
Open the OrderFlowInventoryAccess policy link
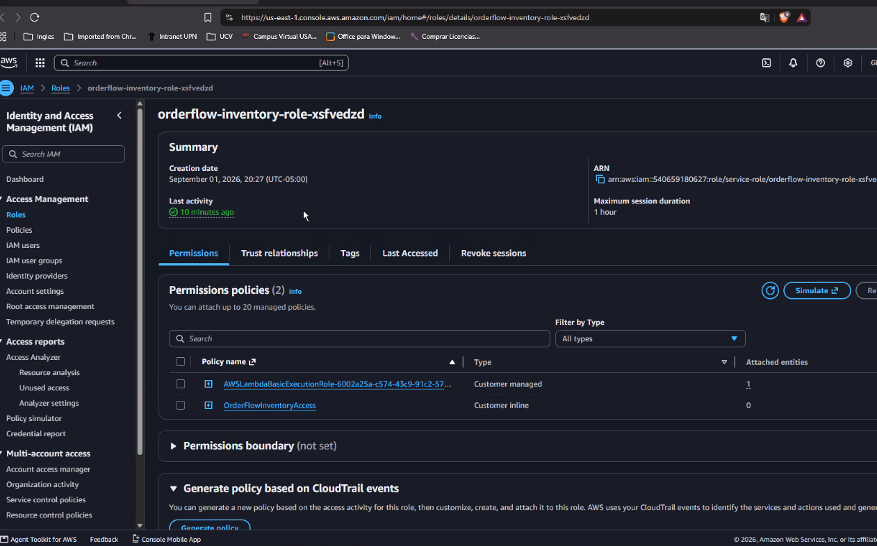pyautogui.click(x=270, y=405)
